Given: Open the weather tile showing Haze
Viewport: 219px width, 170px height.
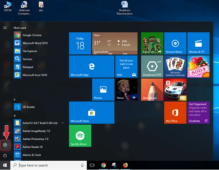Looking at the screenshot, I should coord(115,43).
